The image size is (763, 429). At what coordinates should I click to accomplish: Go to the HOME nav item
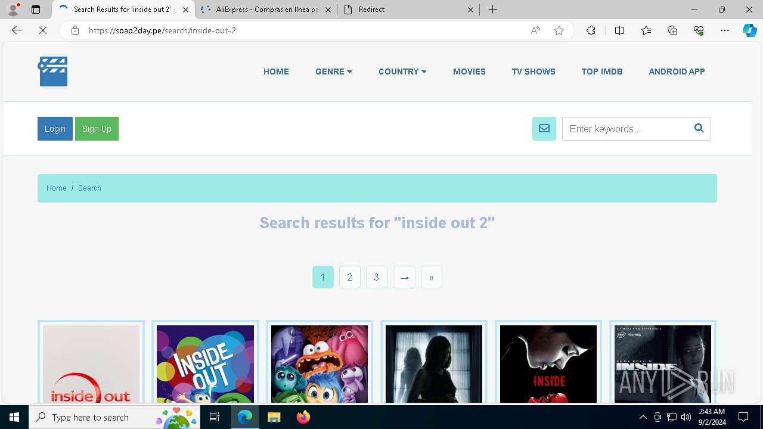[276, 71]
